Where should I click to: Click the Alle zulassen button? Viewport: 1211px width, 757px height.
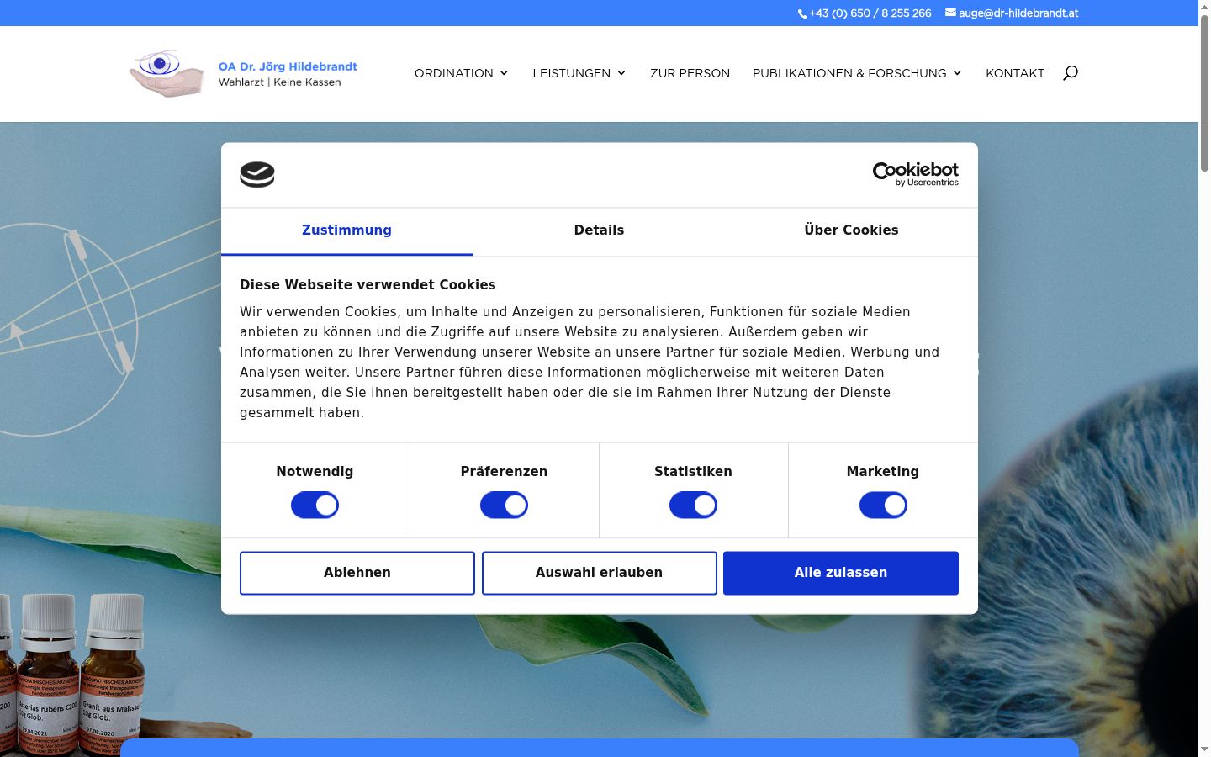[841, 573]
